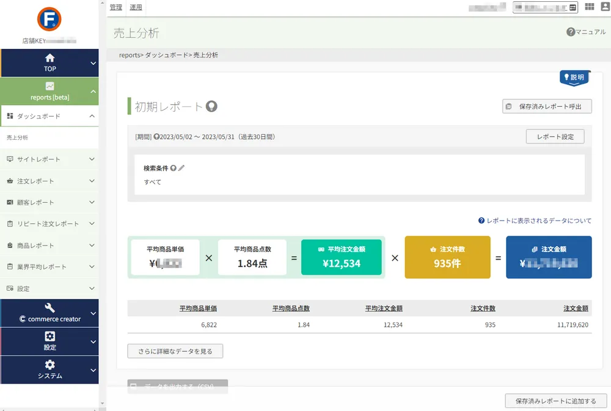Collapse the ダッシュボード section
Screen dimensions: 611x411
(x=92, y=117)
